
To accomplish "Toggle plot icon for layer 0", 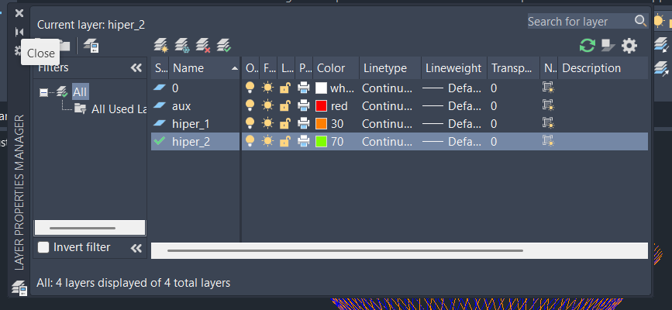I will (x=303, y=88).
